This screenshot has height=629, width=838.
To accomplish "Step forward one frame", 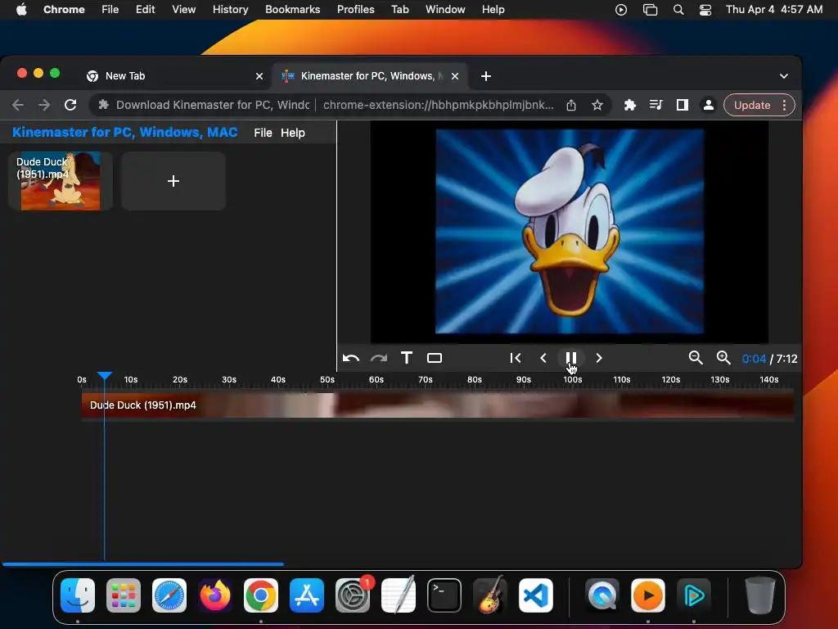I will pos(598,358).
